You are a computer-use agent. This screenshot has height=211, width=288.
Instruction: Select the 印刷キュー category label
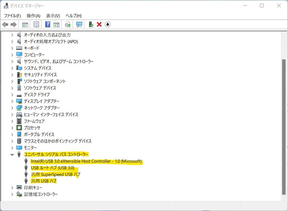click(x=33, y=187)
